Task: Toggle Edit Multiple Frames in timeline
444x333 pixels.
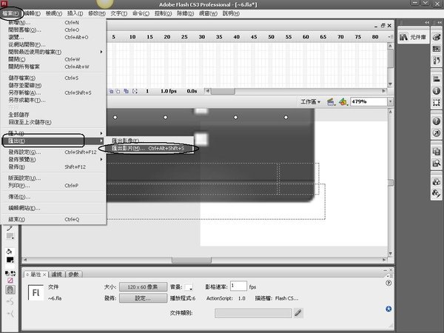Action: click(126, 91)
